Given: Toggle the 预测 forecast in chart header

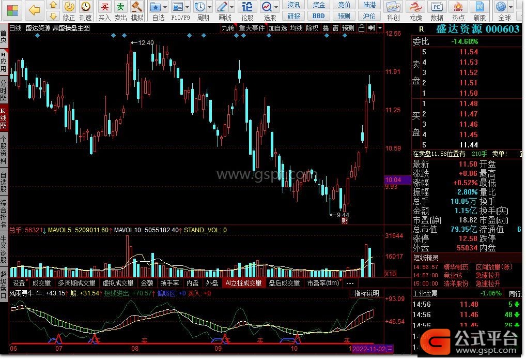Looking at the screenshot, I should [x=348, y=28].
